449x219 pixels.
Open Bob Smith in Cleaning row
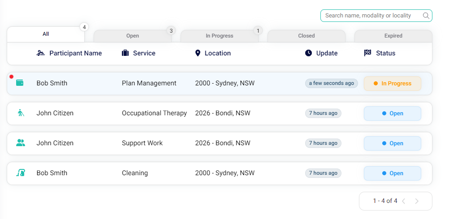point(52,173)
